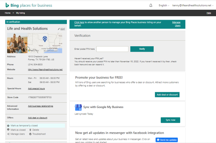This screenshot has height=143, width=216.
Task: Click the In verification status label
Action: pos(13,22)
